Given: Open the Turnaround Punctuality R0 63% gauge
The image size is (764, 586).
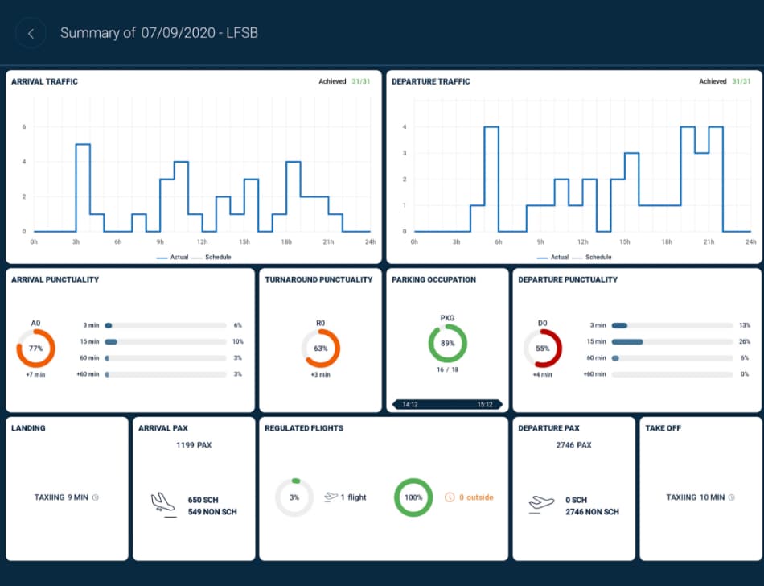Looking at the screenshot, I should [321, 348].
